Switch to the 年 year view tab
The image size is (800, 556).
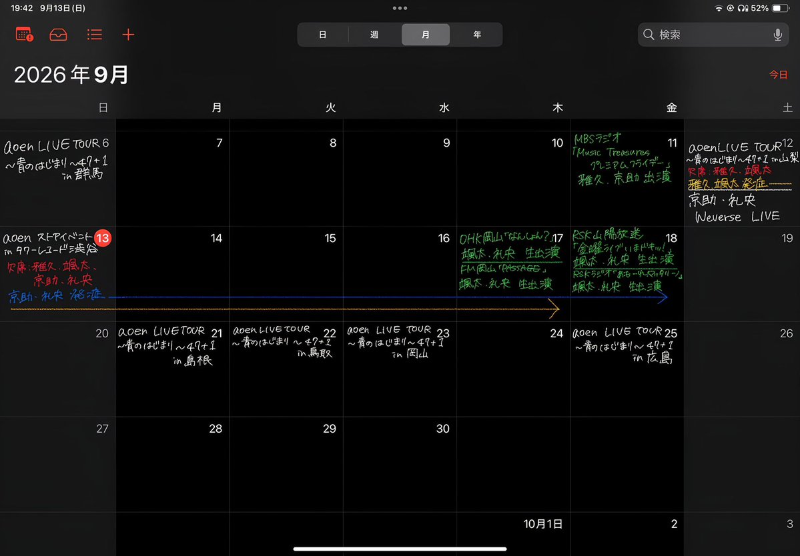tap(477, 35)
